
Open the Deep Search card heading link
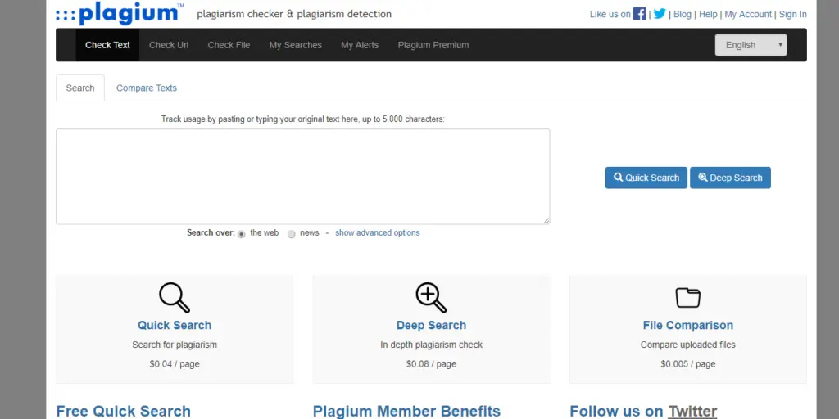click(431, 325)
